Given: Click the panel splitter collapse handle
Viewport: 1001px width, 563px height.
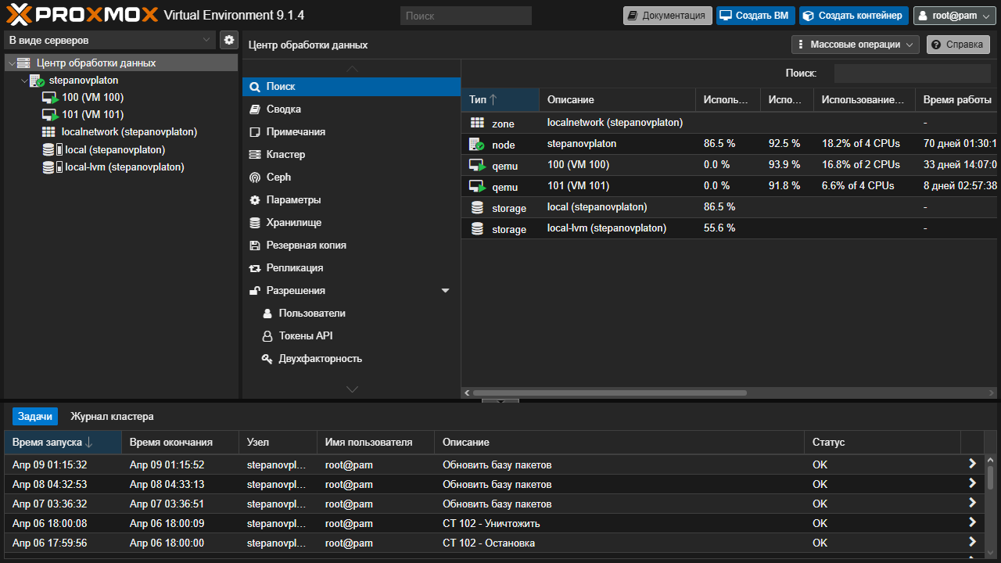Looking at the screenshot, I should [500, 400].
